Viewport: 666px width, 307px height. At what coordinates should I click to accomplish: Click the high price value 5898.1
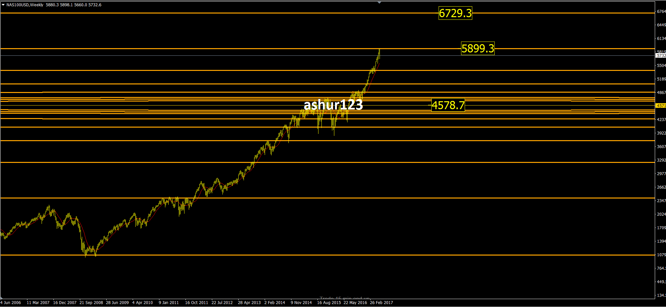pyautogui.click(x=66, y=5)
